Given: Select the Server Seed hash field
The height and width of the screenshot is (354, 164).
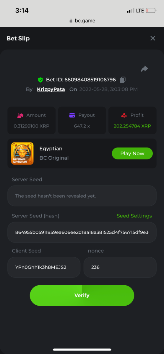Looking at the screenshot, I should pyautogui.click(x=82, y=232).
